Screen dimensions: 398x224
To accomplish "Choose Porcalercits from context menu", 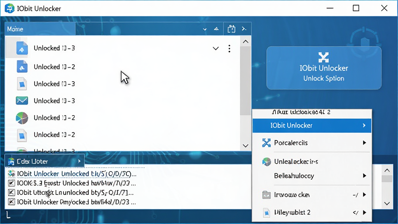I will pyautogui.click(x=312, y=143).
